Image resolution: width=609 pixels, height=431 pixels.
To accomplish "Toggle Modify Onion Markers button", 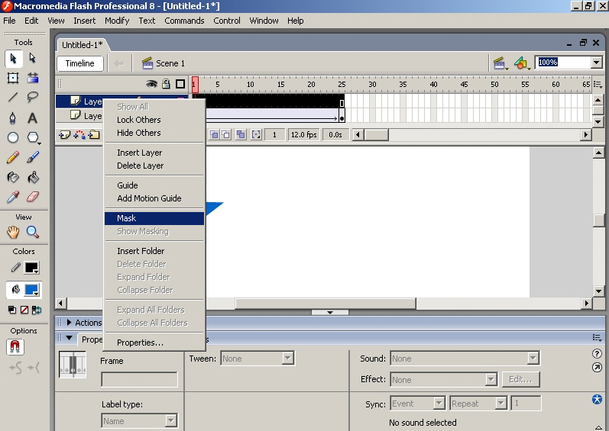I will pos(256,134).
